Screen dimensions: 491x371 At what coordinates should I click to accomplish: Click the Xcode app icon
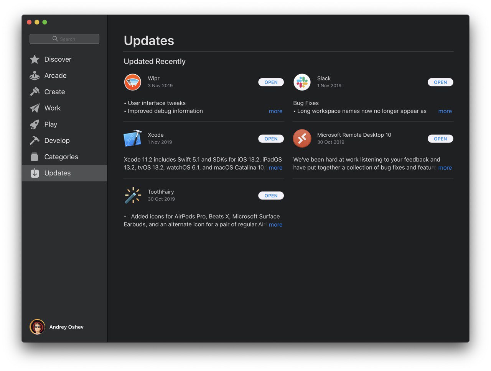tap(133, 139)
